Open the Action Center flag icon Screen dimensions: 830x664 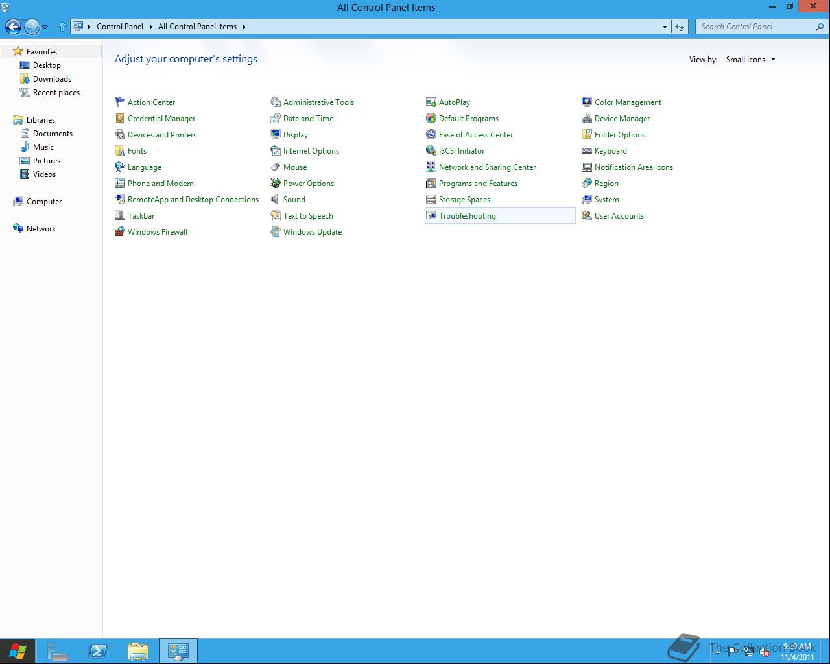tap(120, 102)
